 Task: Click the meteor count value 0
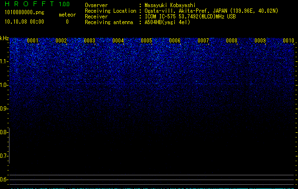tap(67, 22)
